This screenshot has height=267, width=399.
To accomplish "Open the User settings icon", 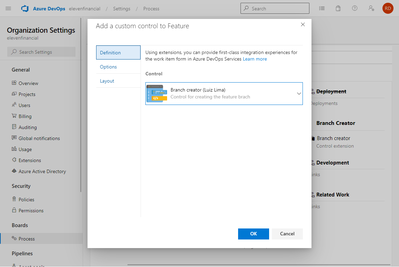I will click(x=371, y=8).
